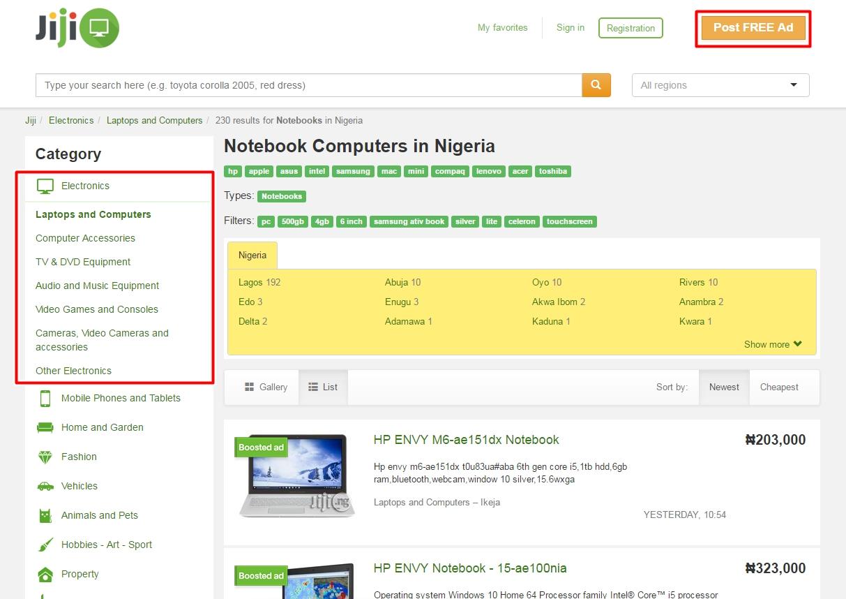This screenshot has height=599, width=846.
Task: Select the TV & DVD Equipment subcategory
Action: [83, 262]
